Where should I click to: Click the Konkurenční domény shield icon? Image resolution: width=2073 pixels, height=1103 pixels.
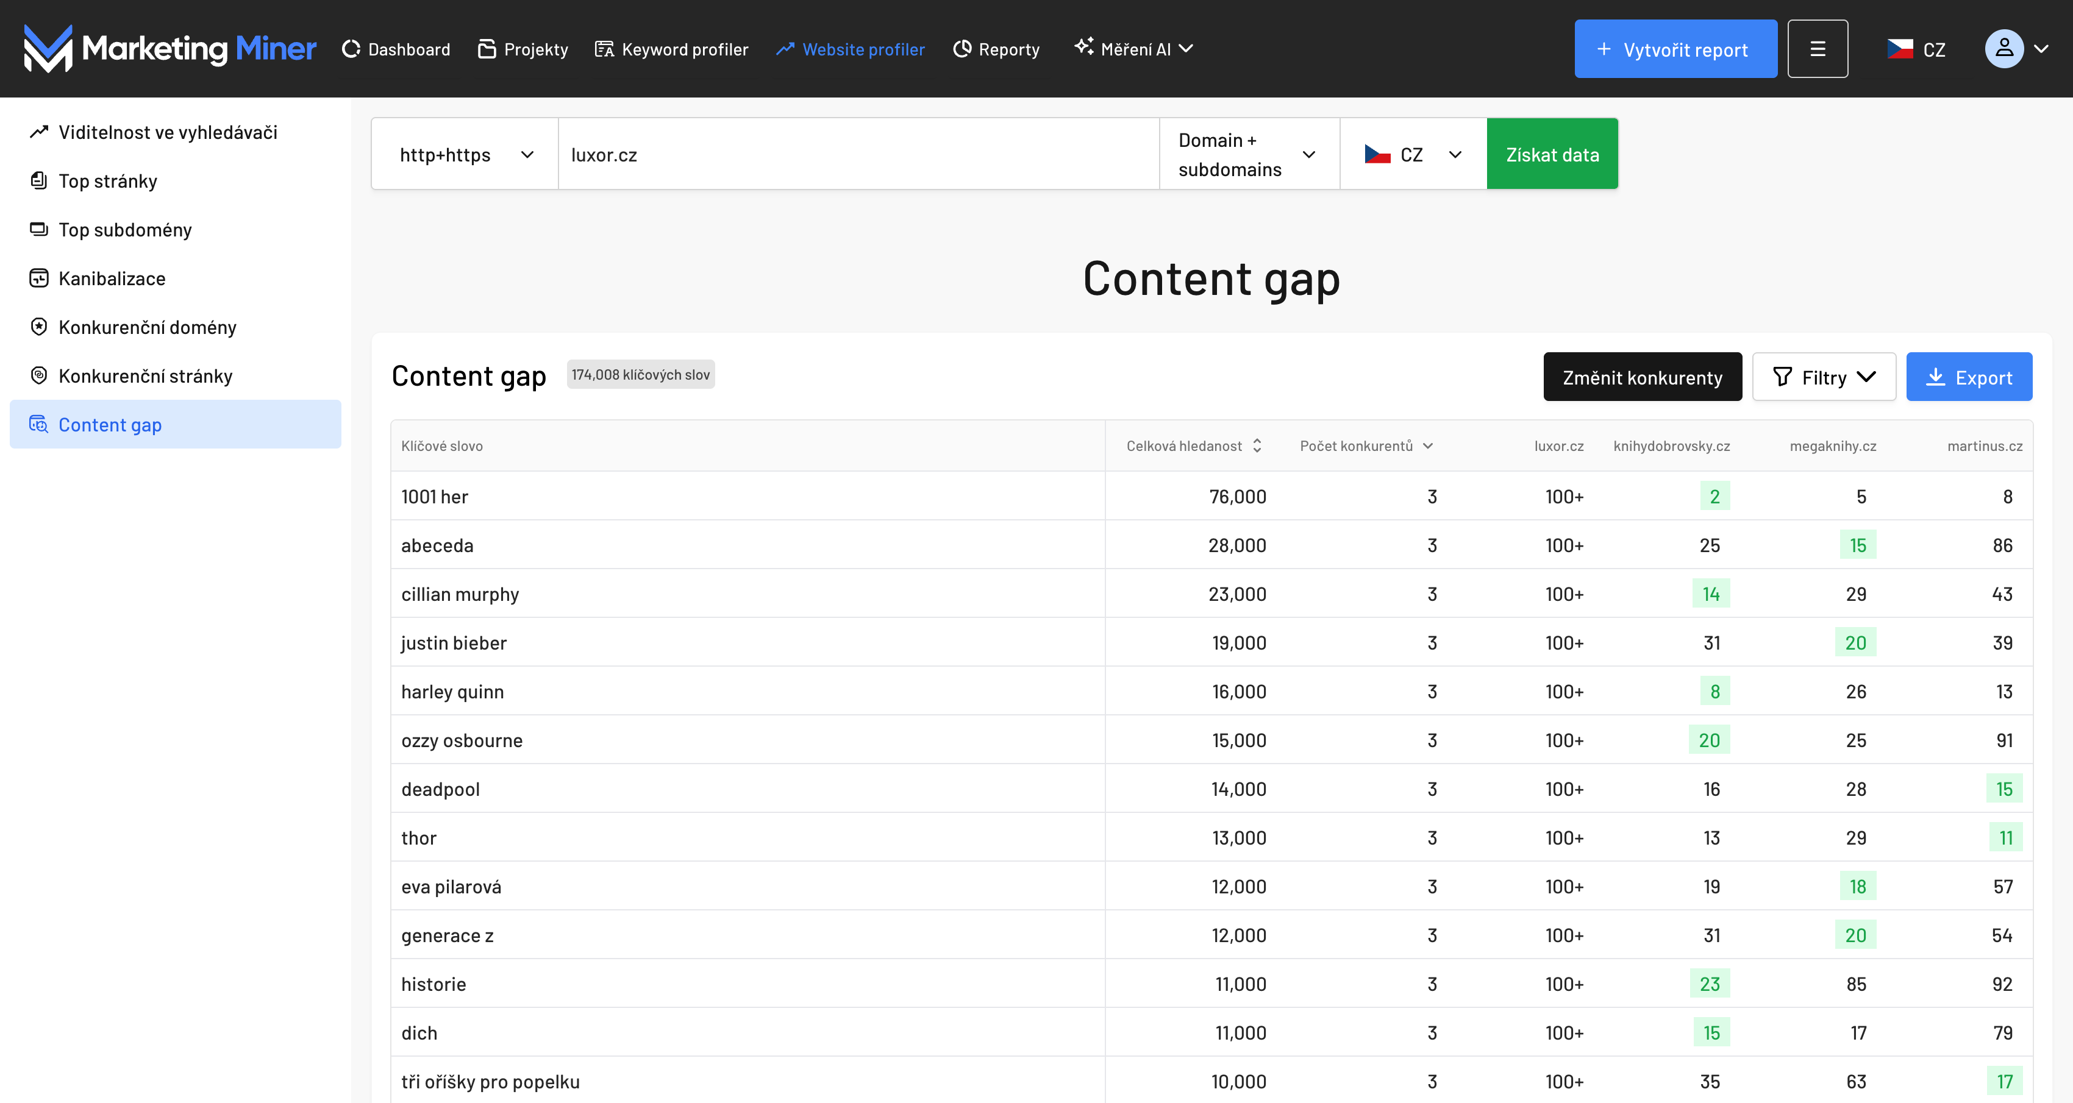click(38, 327)
